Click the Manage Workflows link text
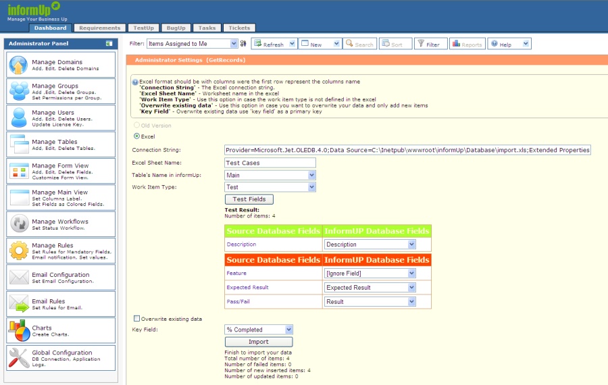The width and height of the screenshot is (608, 385). (60, 222)
